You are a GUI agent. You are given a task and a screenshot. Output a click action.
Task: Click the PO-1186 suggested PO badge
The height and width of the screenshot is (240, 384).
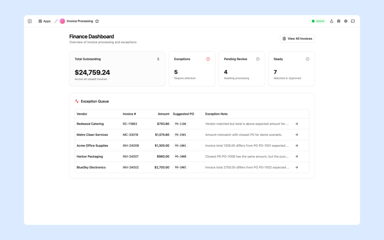coord(180,124)
